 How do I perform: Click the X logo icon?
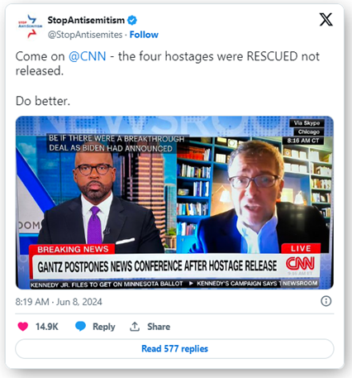click(x=326, y=20)
